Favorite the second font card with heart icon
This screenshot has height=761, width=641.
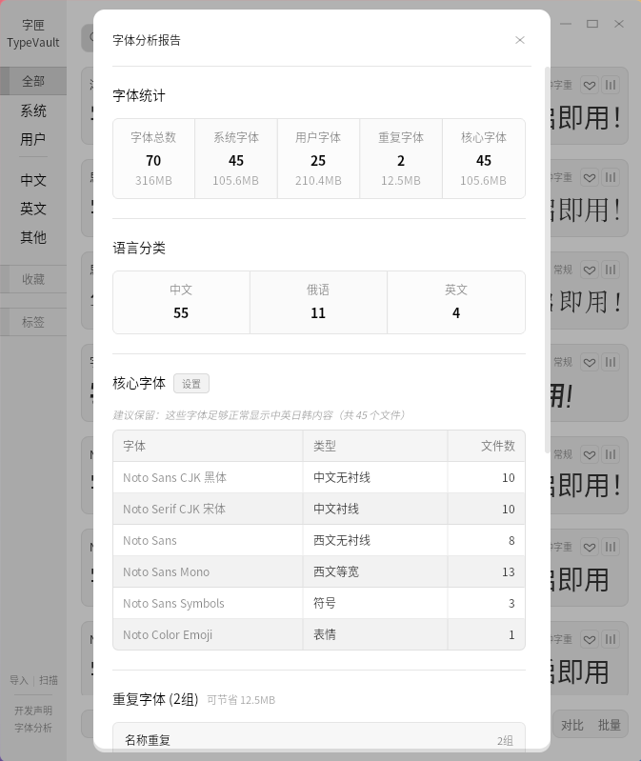point(590,178)
